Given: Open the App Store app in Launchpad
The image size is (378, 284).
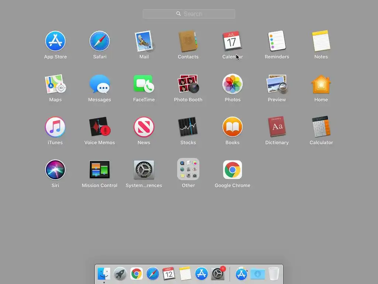Looking at the screenshot, I should point(55,41).
